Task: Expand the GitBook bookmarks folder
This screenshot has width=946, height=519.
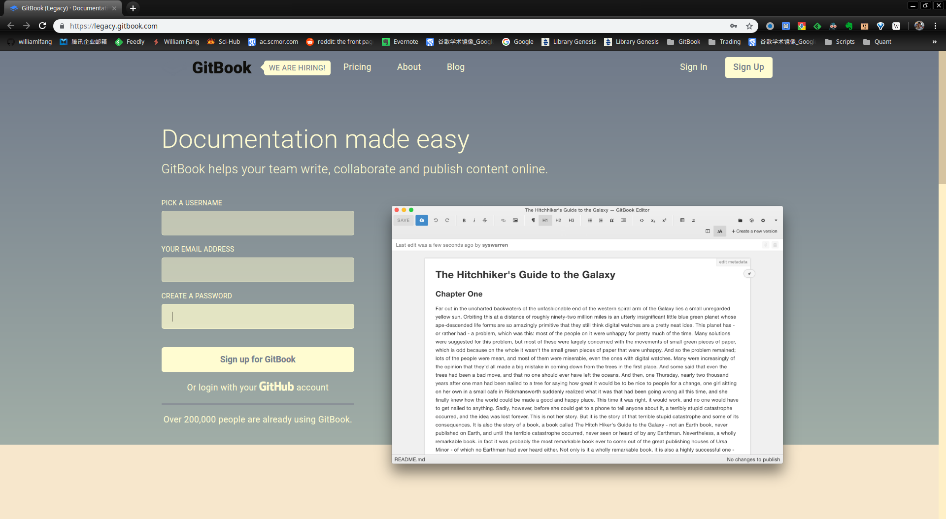Action: click(x=683, y=42)
